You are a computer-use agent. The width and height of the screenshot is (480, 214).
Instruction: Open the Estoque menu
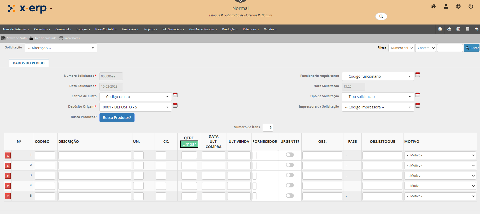tap(83, 29)
